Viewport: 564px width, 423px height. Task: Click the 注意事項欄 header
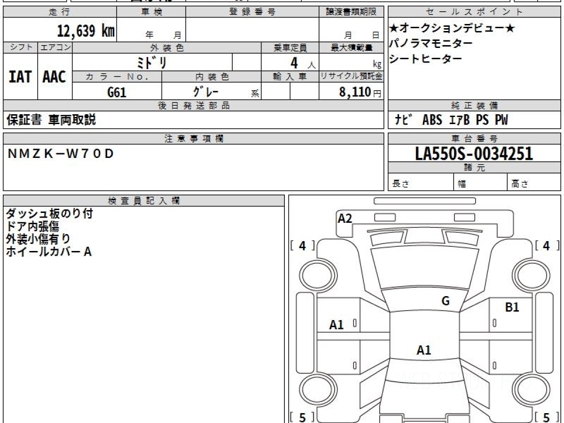click(x=193, y=138)
